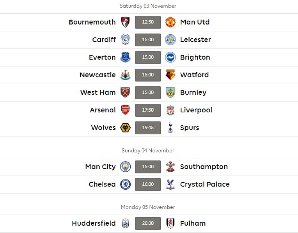Open the 17:30 Arsenal vs Liverpool time box
Screen dimensions: 298x233
(x=148, y=110)
